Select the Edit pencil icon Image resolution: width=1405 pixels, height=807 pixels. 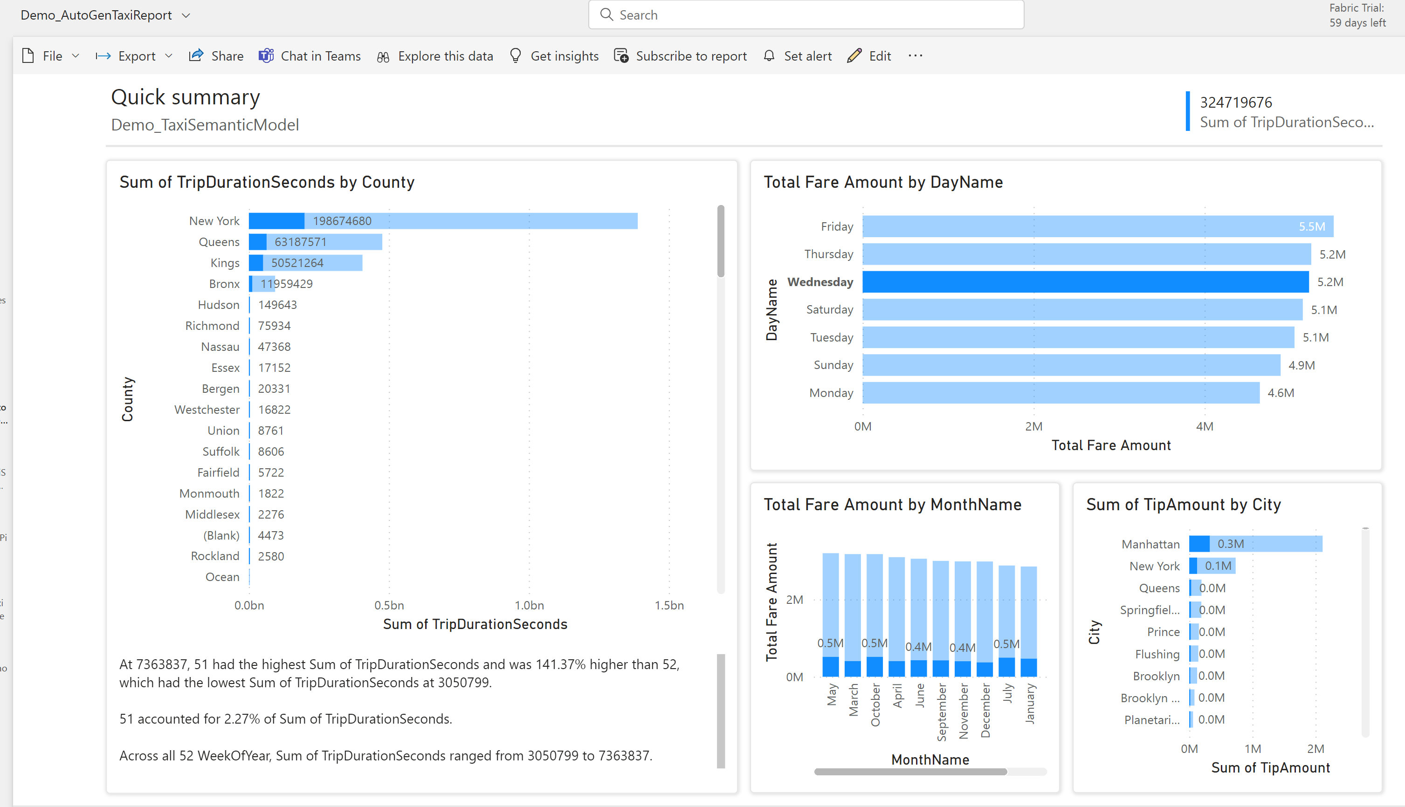pos(854,55)
